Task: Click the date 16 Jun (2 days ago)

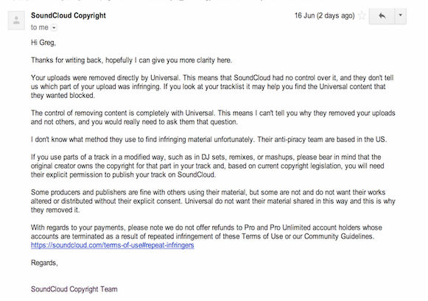Action: [x=325, y=15]
